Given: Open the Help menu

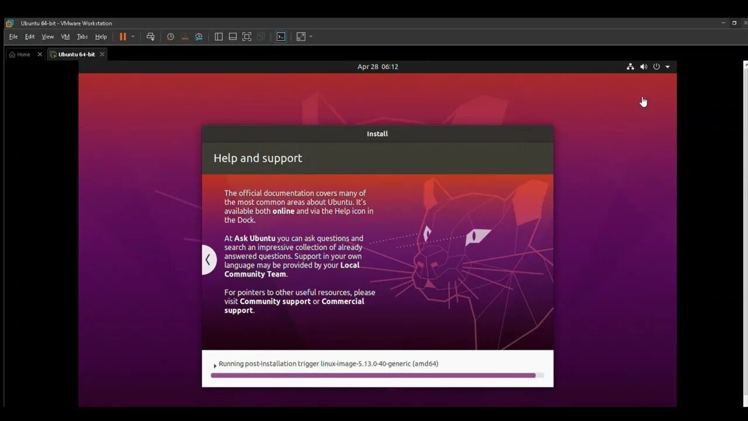Looking at the screenshot, I should point(101,36).
